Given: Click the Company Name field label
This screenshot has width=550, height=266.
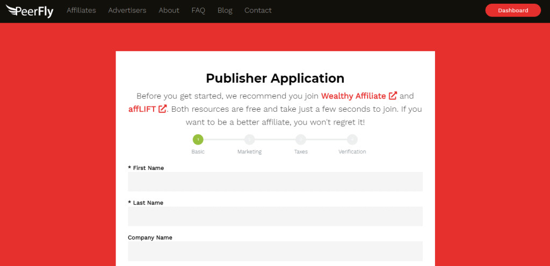Looking at the screenshot, I should point(150,238).
